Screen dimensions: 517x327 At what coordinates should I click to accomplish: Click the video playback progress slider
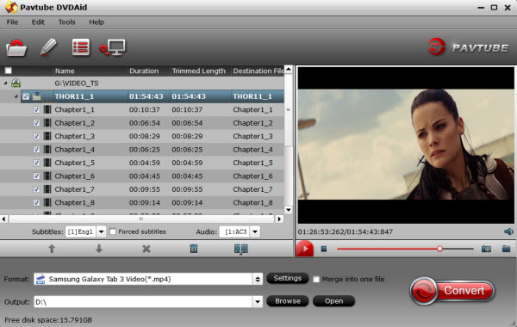coord(405,249)
